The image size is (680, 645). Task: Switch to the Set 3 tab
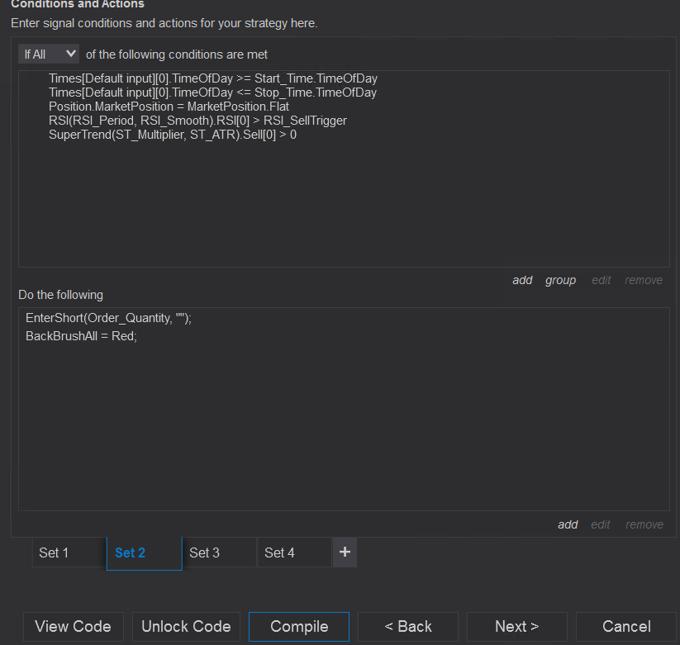point(204,553)
